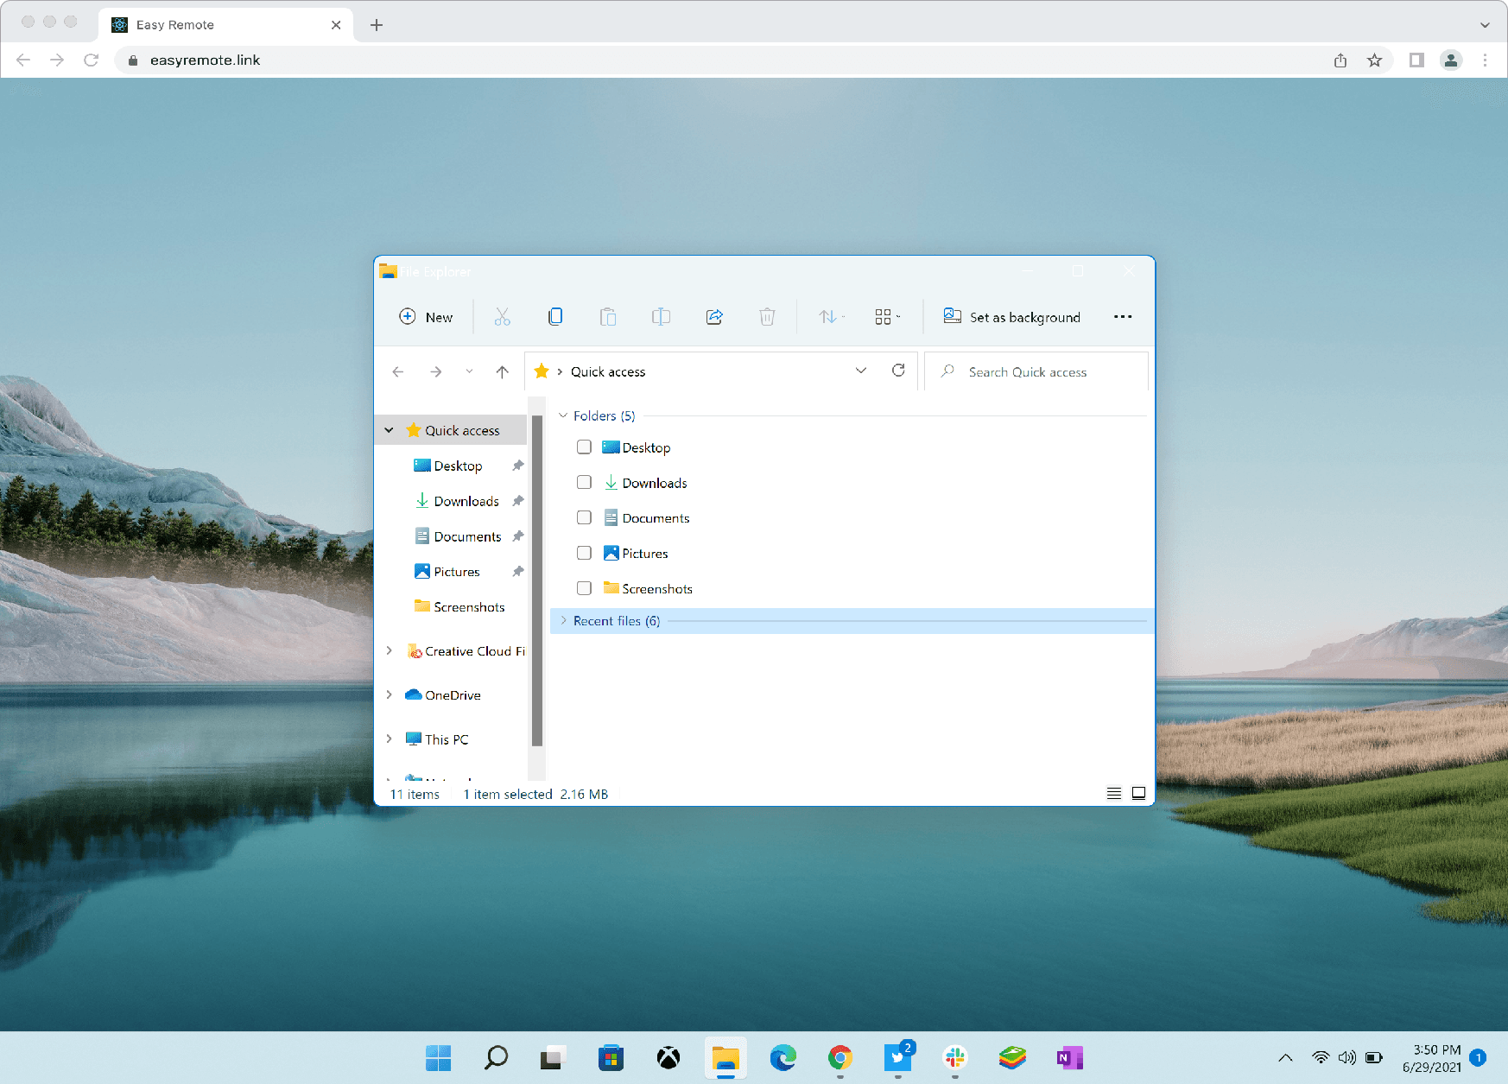
Task: Click the Paste icon in the toolbar
Action: point(608,316)
